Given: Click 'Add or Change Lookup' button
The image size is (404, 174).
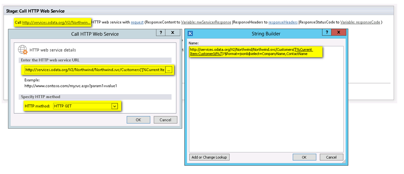Looking at the screenshot, I should (x=209, y=157).
